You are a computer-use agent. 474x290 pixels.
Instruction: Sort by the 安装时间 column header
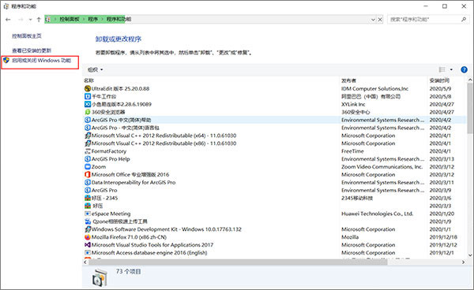pos(439,80)
